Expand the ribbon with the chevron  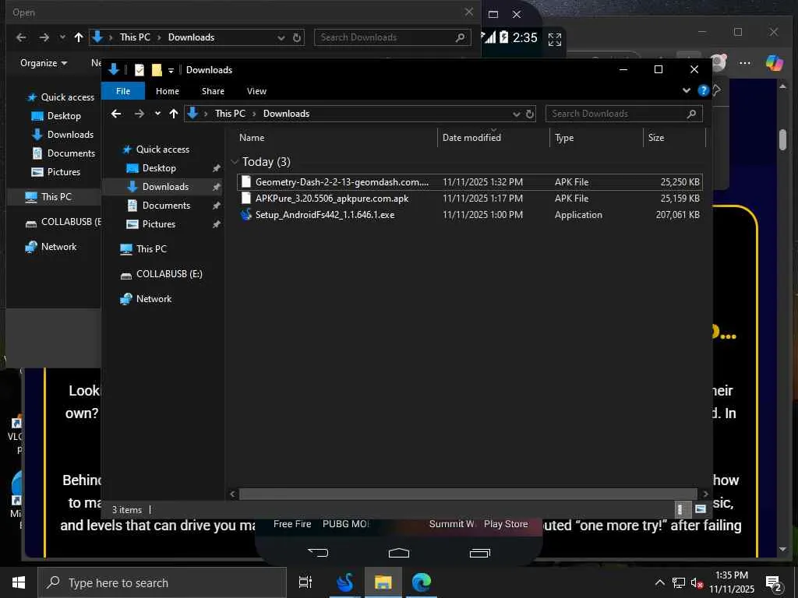[x=687, y=90]
